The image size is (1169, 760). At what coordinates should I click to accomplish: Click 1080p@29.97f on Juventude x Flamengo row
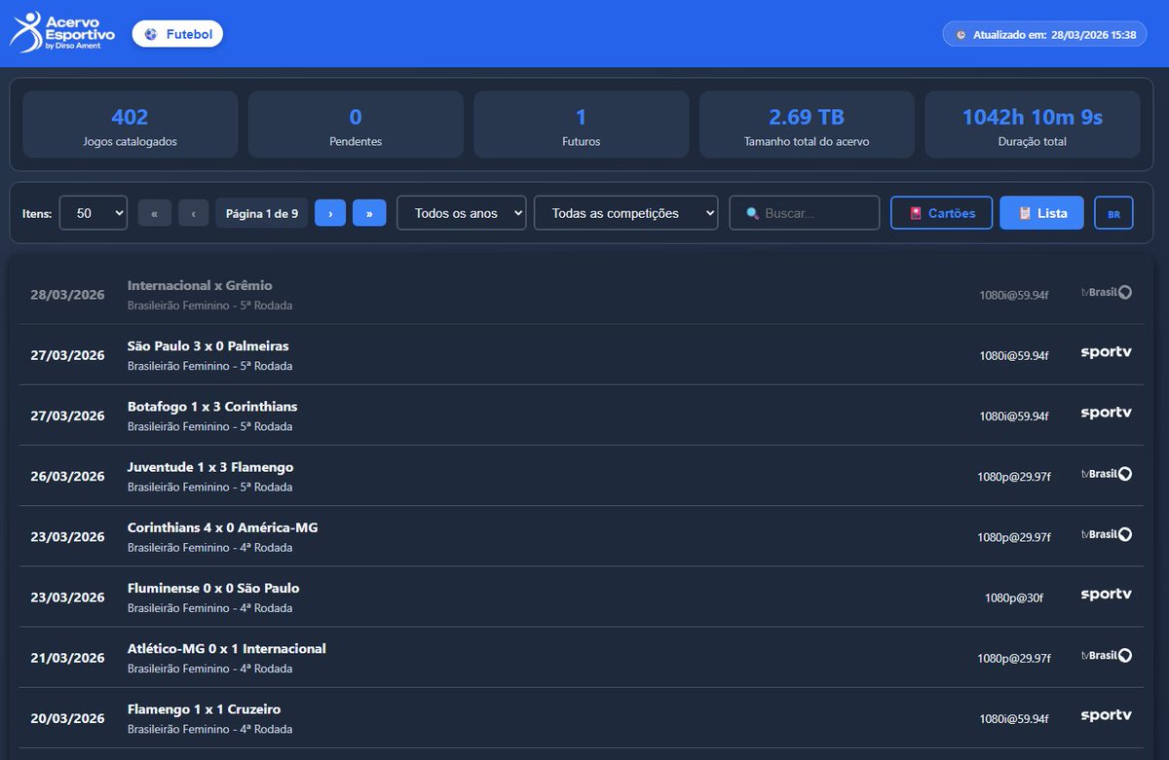click(1014, 477)
